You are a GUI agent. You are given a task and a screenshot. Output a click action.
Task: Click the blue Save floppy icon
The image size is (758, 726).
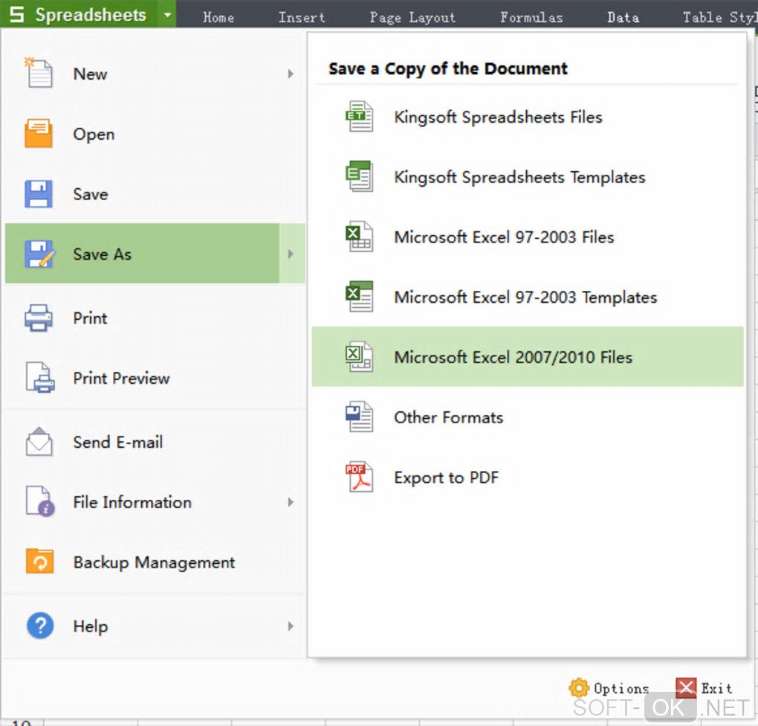pyautogui.click(x=39, y=194)
